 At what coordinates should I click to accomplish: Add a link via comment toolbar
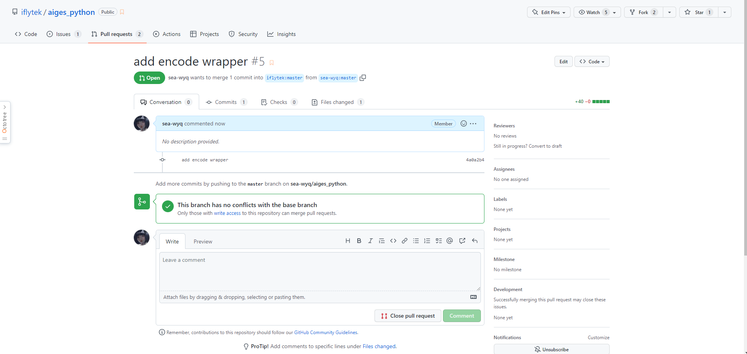click(405, 241)
